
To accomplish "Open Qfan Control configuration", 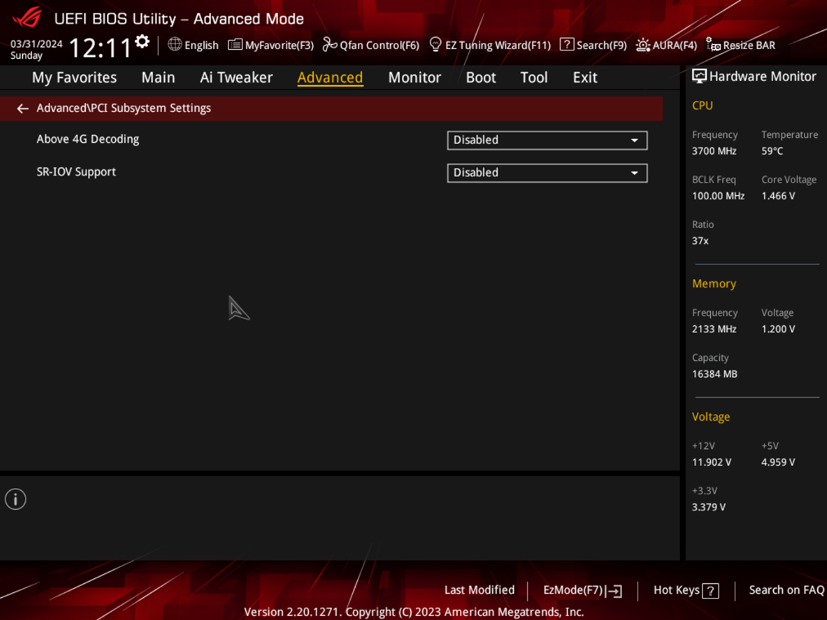I will coord(370,45).
